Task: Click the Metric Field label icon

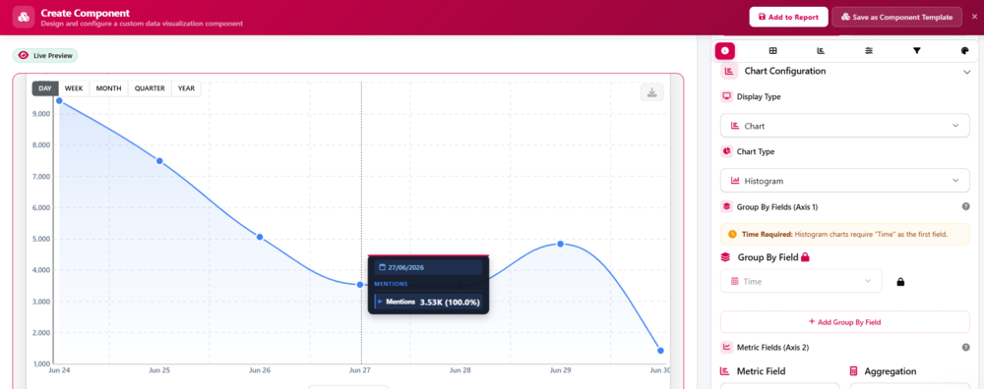Action: click(x=726, y=371)
